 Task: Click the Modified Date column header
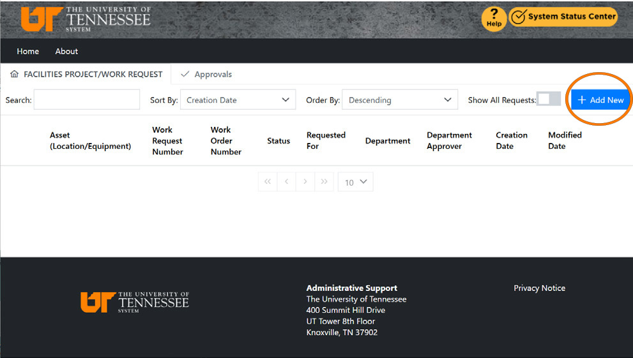tap(565, 140)
